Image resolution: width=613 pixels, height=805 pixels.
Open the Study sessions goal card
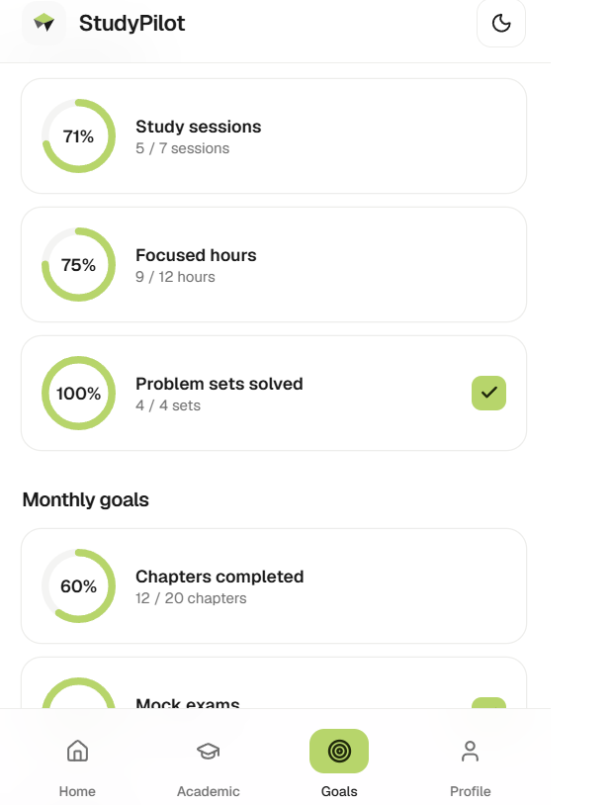click(274, 136)
